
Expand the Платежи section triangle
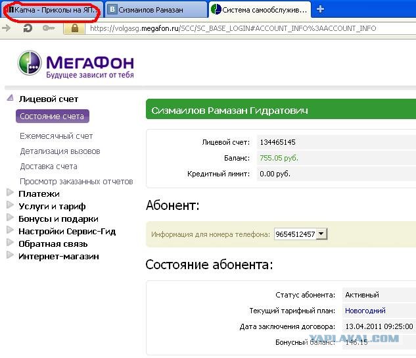click(x=10, y=192)
